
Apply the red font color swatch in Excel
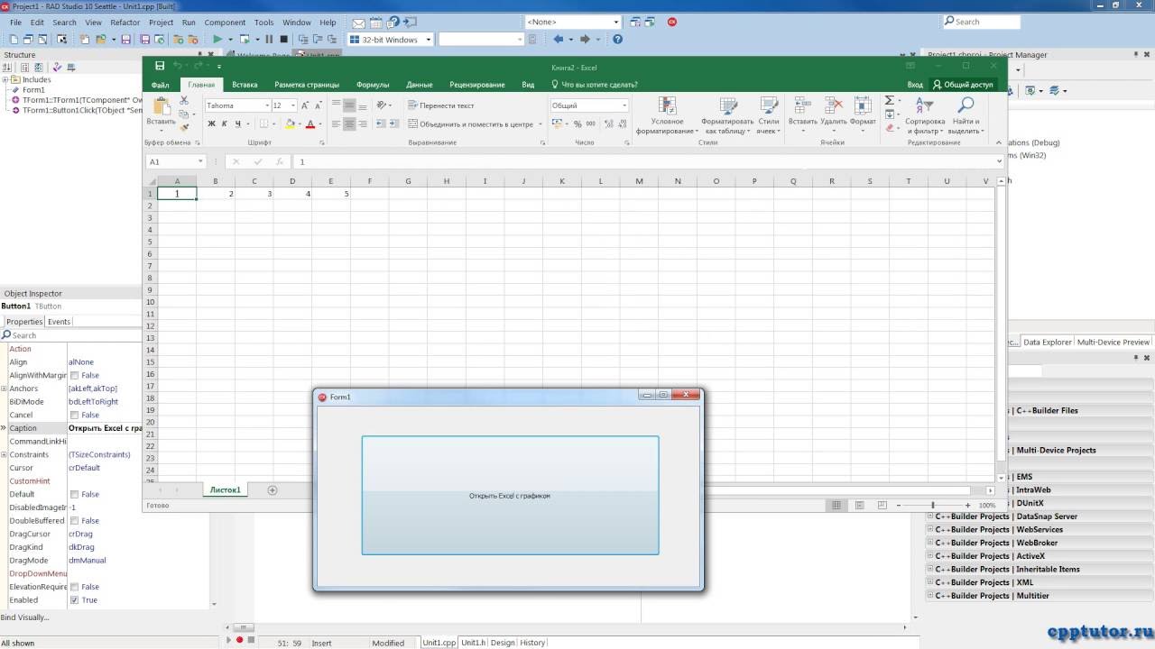point(310,124)
